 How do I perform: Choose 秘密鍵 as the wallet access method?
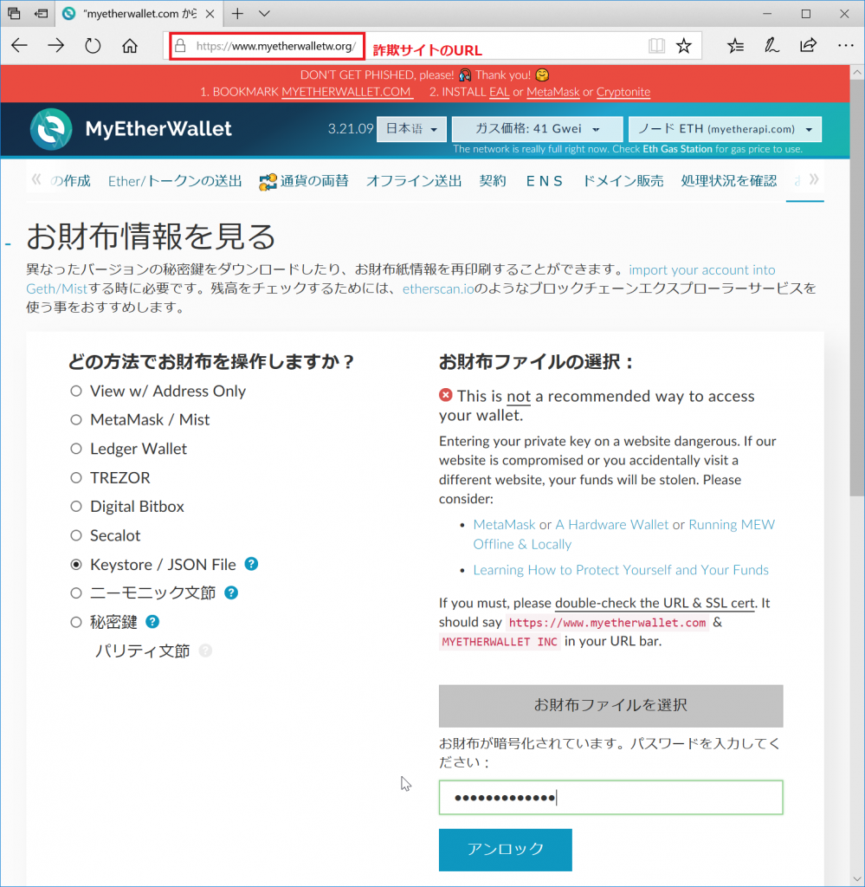(x=76, y=622)
